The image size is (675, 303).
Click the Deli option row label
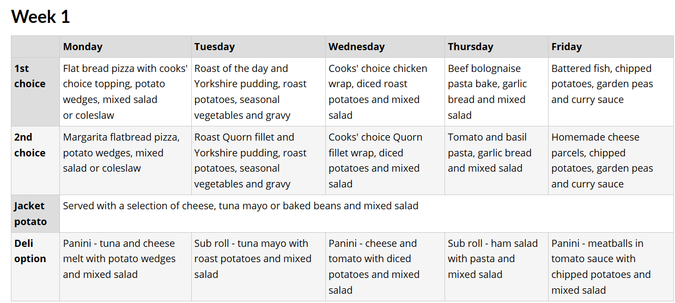click(35, 266)
